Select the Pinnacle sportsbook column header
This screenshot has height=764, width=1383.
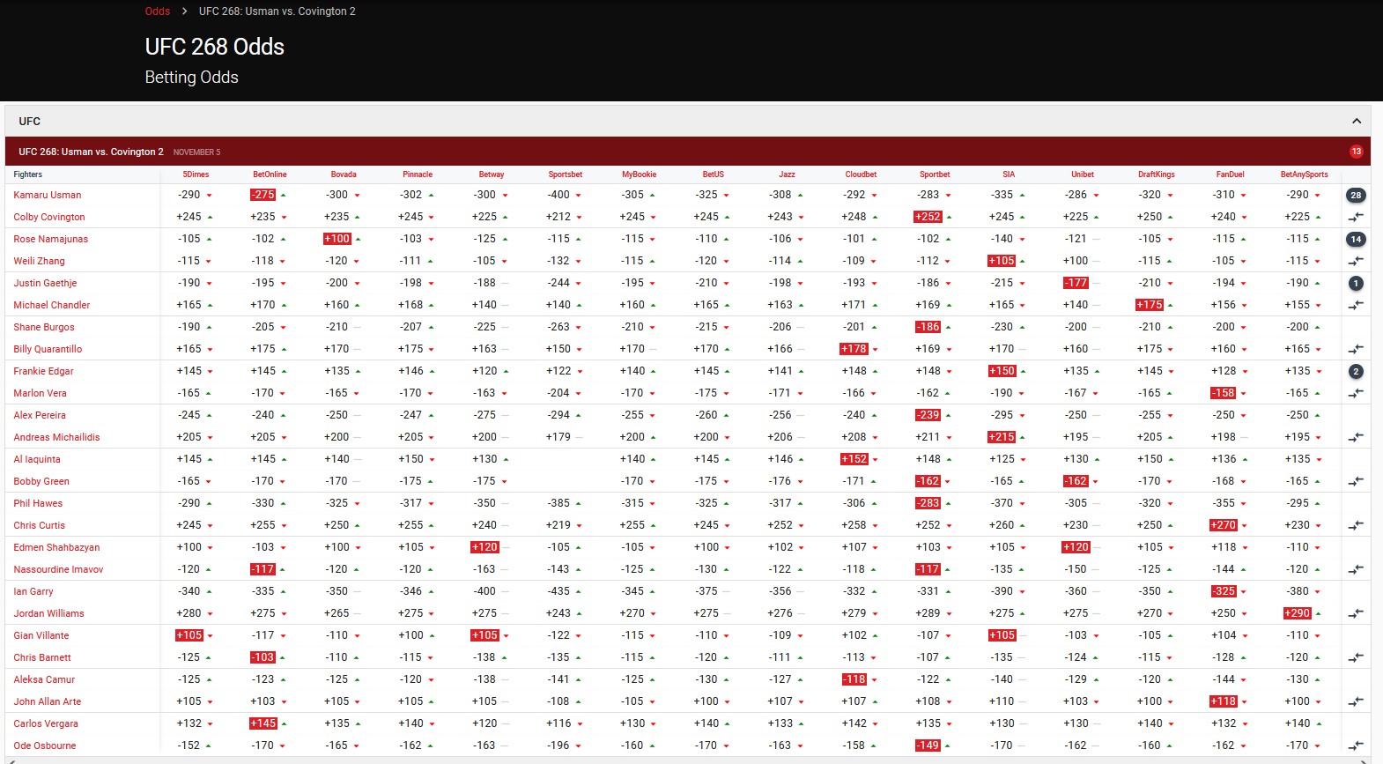point(418,174)
